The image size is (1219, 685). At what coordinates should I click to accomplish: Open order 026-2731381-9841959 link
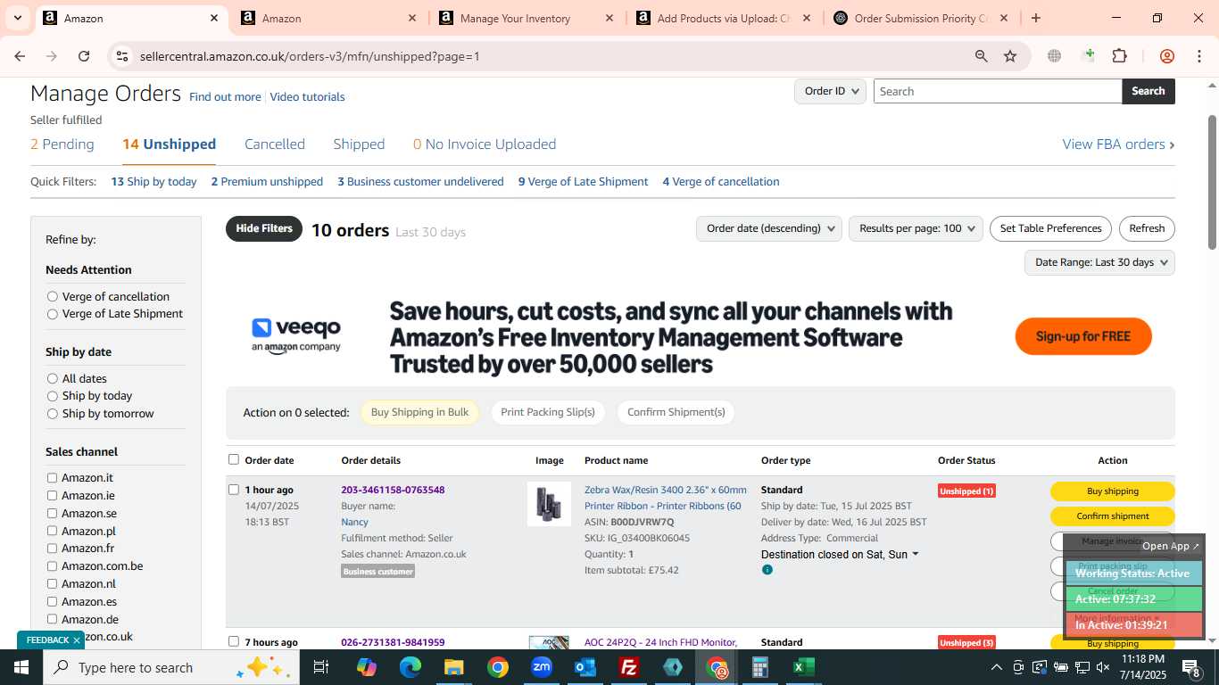click(393, 642)
